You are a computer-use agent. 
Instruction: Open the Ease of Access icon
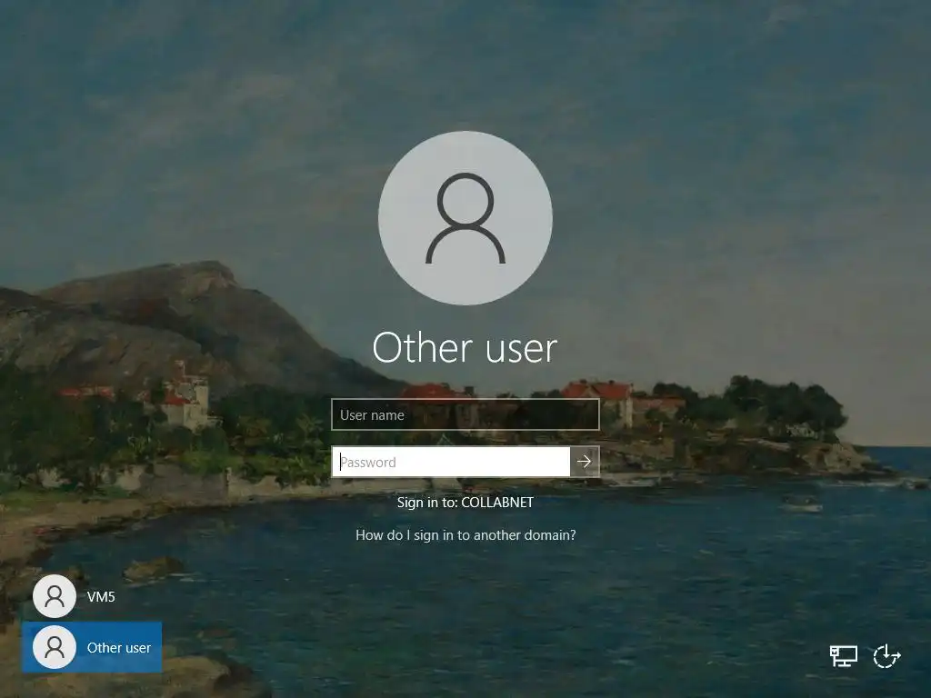(x=887, y=656)
